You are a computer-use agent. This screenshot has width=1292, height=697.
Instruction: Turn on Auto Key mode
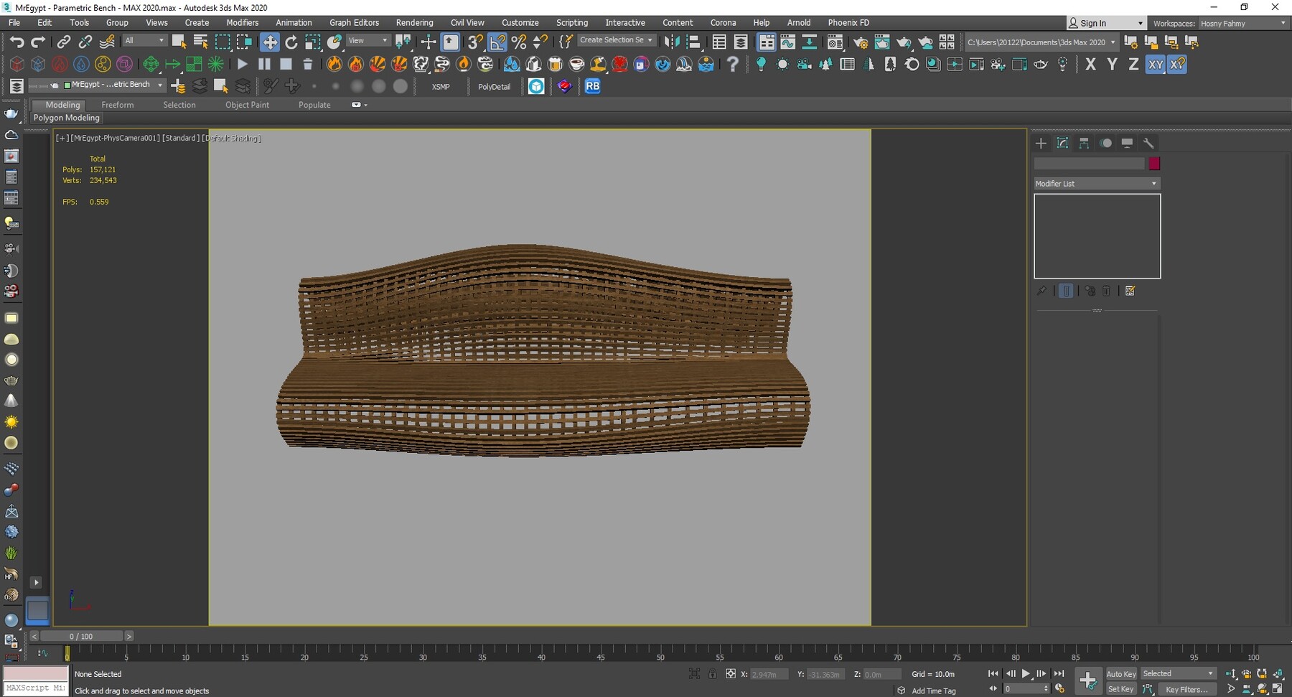1121,674
